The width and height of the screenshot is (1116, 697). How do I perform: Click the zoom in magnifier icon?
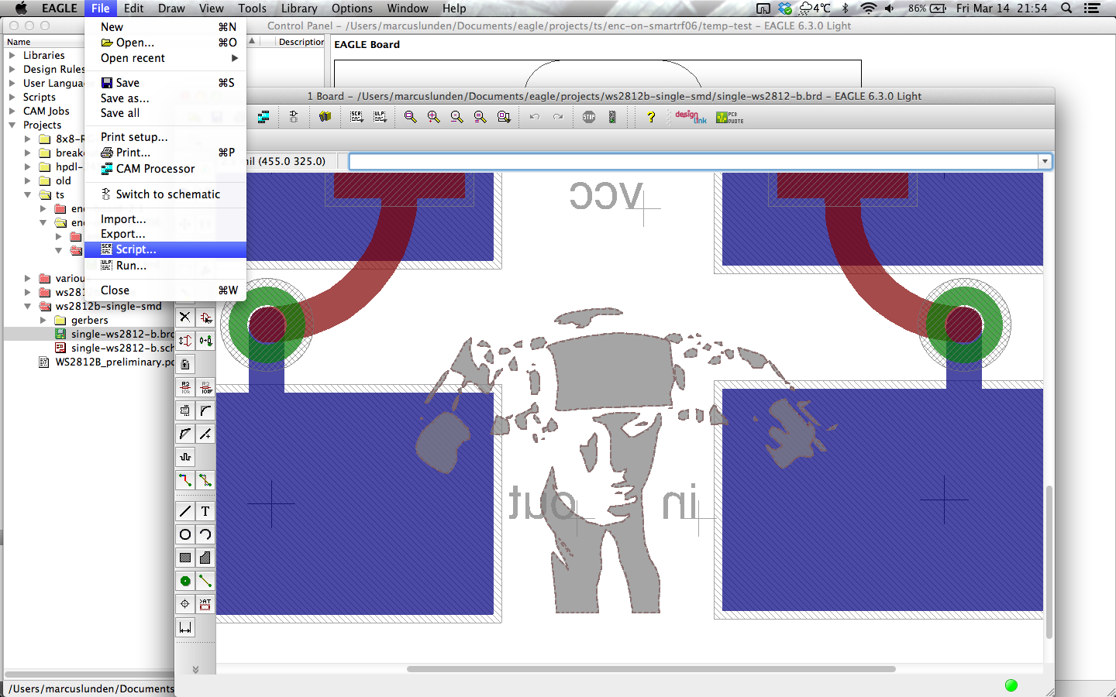[434, 117]
